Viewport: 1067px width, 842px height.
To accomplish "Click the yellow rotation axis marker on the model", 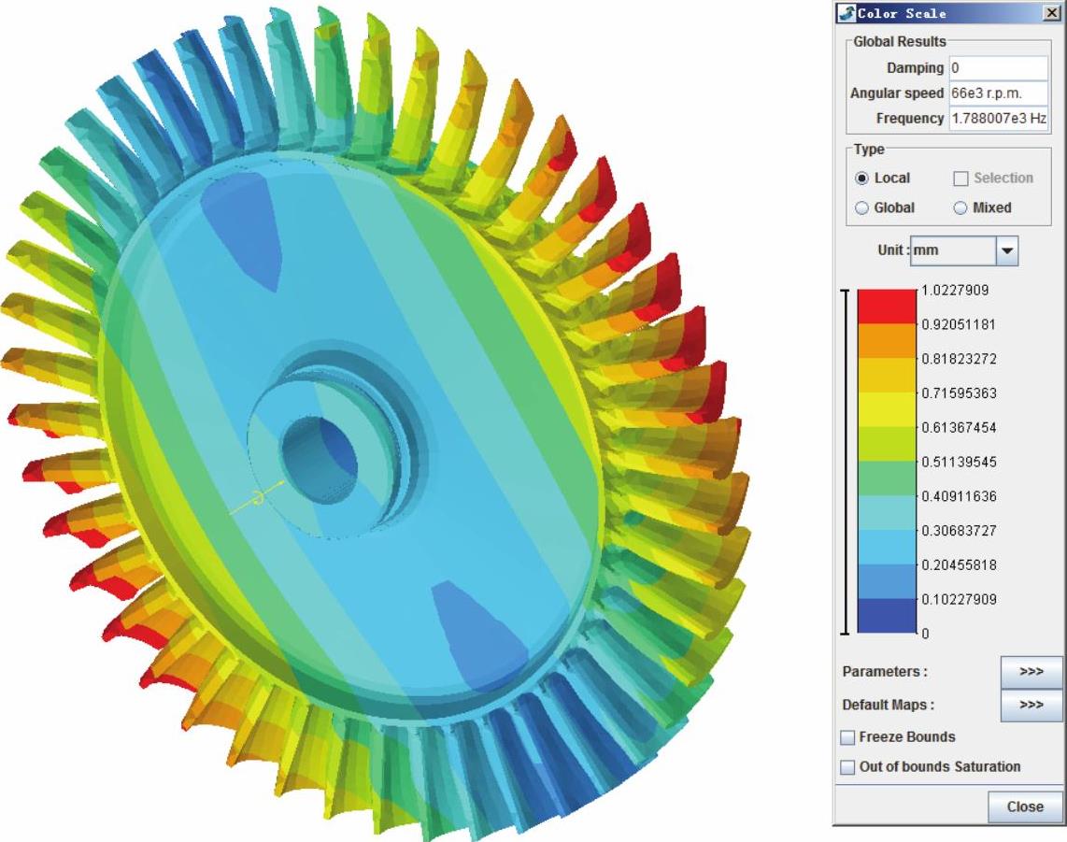I will tap(259, 500).
